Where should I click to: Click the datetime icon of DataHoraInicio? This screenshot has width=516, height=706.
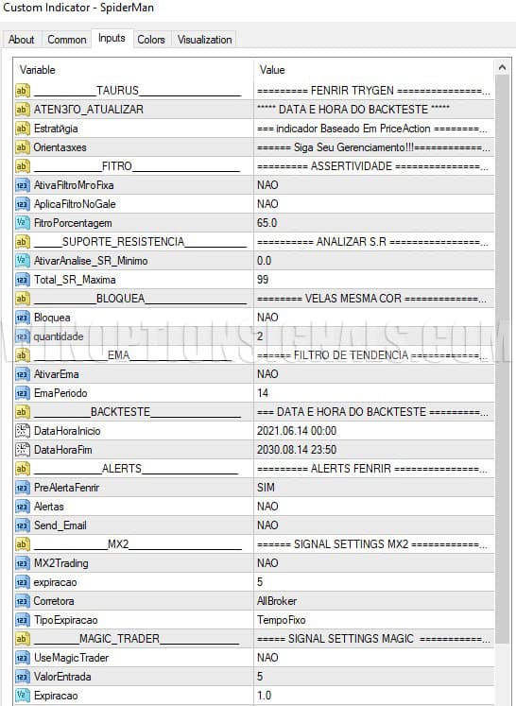[x=22, y=431]
